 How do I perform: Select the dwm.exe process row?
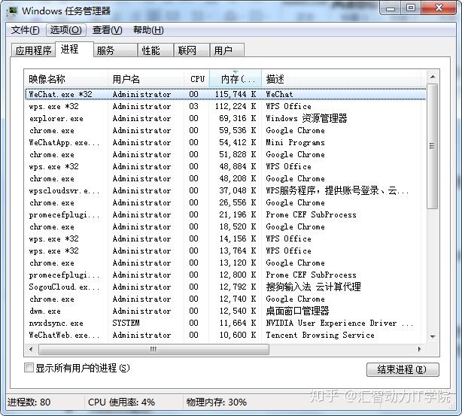[226, 311]
